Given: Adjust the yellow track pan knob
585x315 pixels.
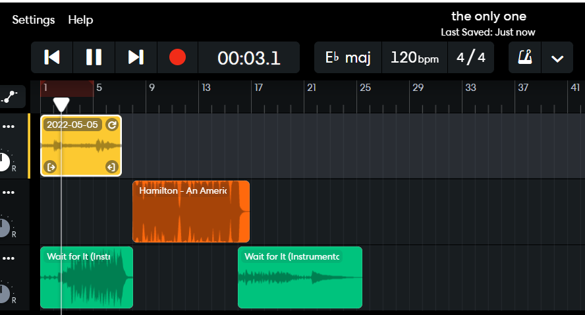Looking at the screenshot, I should click(3, 162).
